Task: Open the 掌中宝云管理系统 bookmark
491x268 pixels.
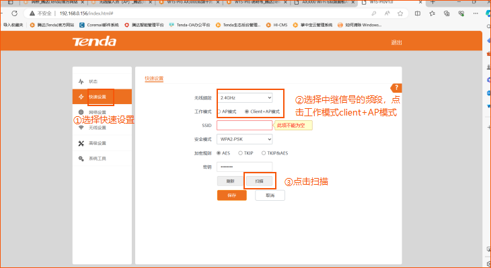Action: coord(313,25)
